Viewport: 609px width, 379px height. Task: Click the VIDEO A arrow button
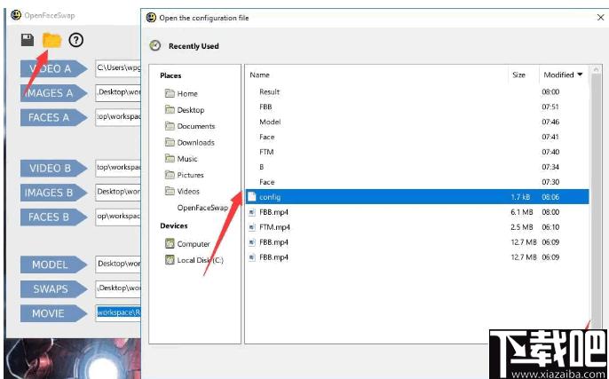click(53, 68)
